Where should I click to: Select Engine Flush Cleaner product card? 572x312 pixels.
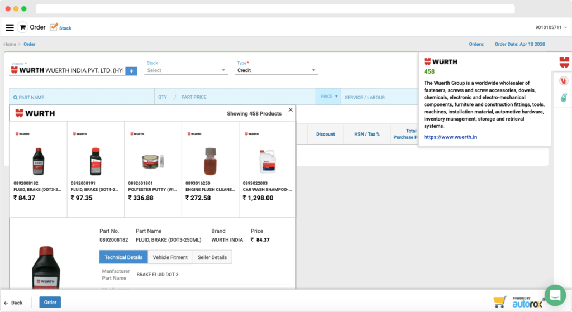(210, 170)
